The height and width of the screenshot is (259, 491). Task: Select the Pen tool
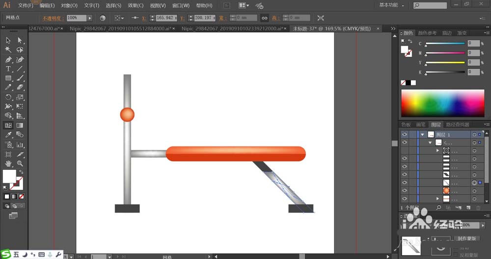click(8, 59)
